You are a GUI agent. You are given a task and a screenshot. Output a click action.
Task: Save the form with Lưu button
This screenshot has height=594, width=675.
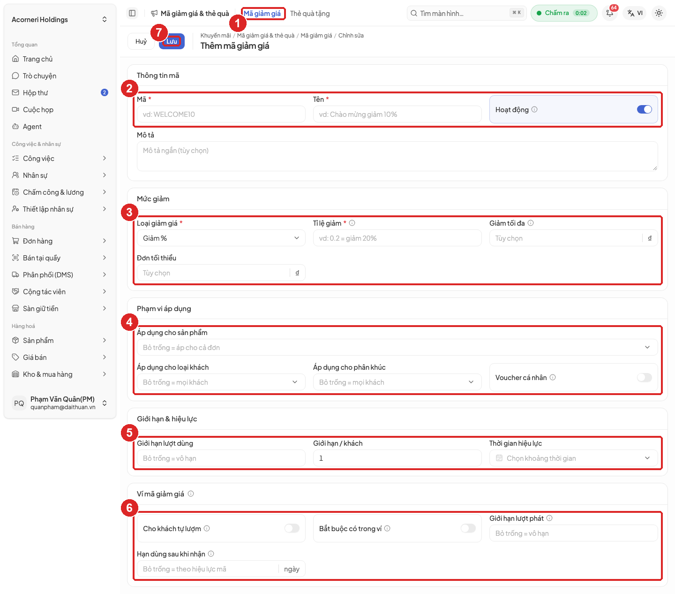172,41
